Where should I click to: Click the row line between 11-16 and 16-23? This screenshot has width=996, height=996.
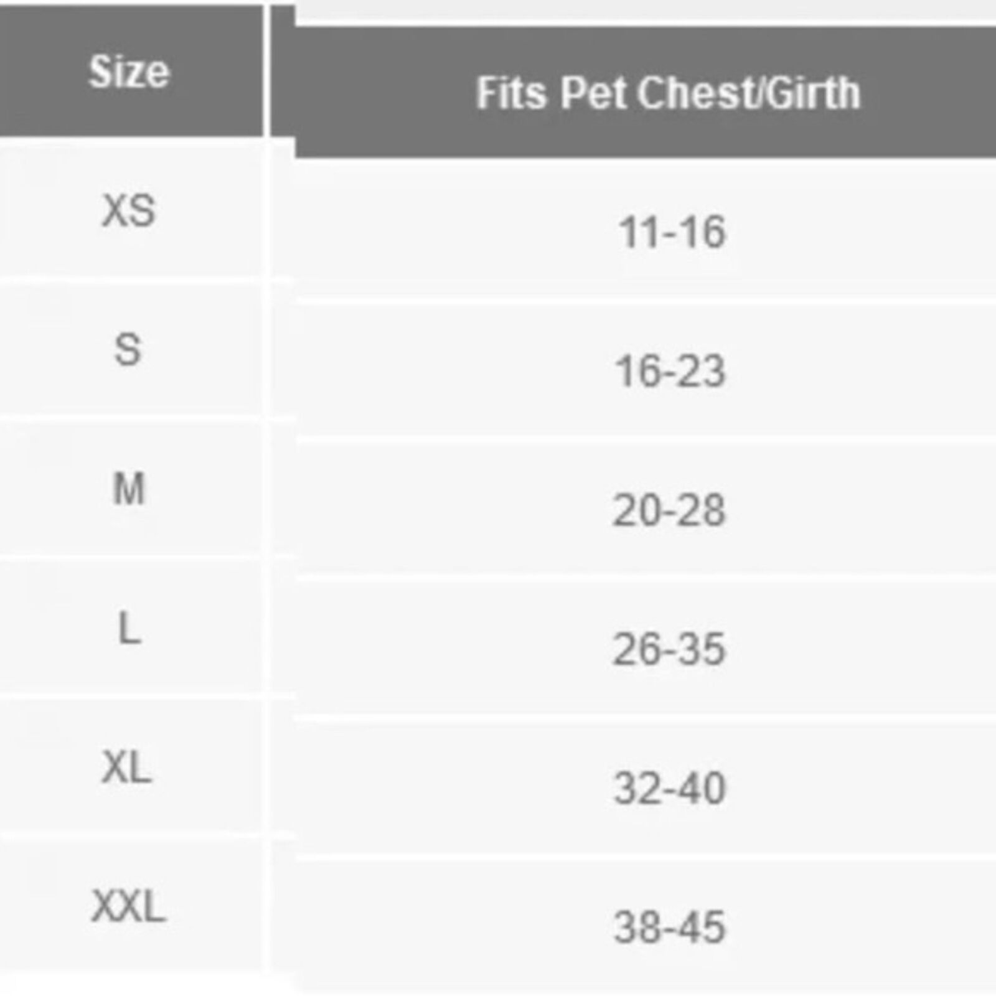click(x=646, y=301)
